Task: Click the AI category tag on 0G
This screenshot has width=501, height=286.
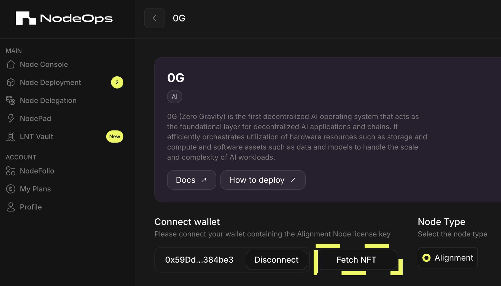Action: point(174,97)
